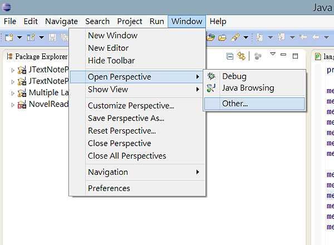Screen dimensions: 334x245
Task: Open the New wizard dropdown arrow
Action: pos(19,37)
